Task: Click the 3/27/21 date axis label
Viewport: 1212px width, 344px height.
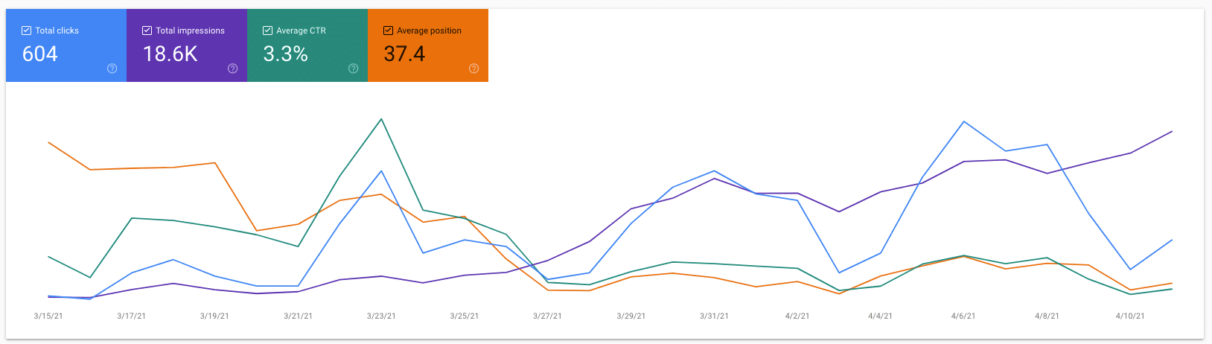Action: tap(548, 316)
